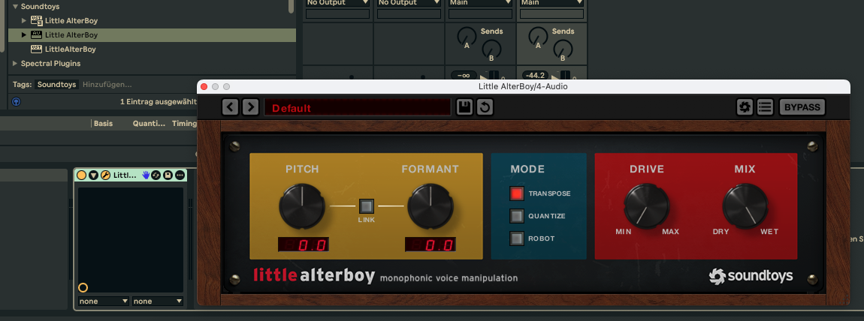Enable QUANTIZE mode
This screenshot has width=864, height=321.
(516, 216)
